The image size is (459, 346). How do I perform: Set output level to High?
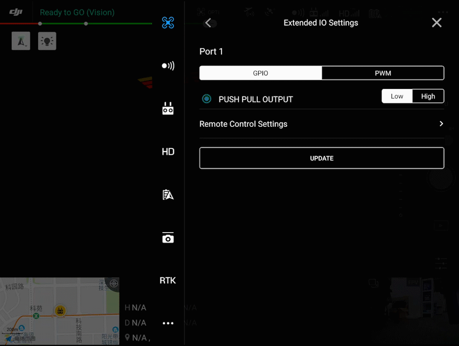428,96
